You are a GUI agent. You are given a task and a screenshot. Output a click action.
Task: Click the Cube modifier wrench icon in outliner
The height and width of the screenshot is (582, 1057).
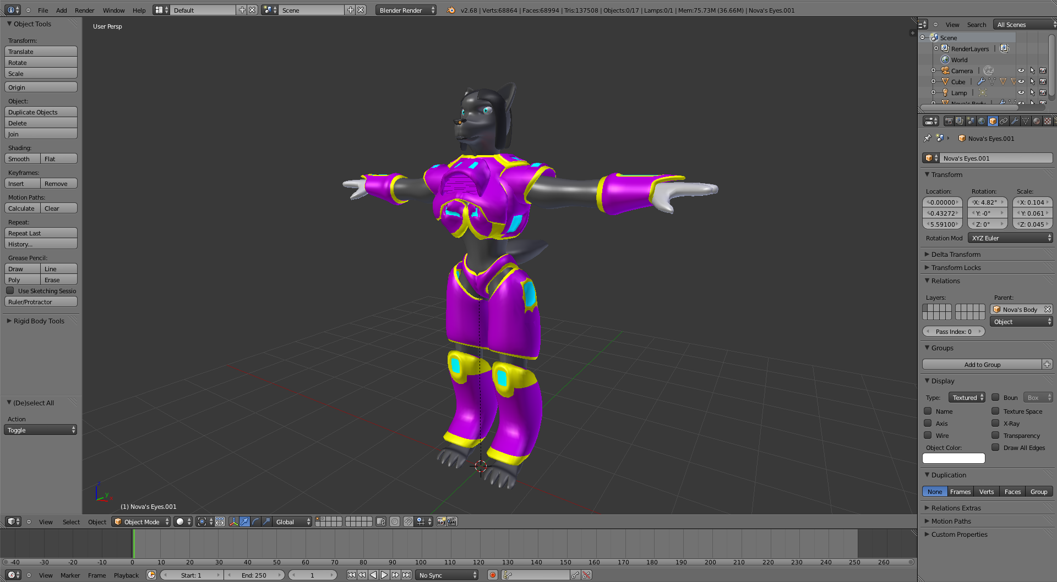click(x=981, y=81)
